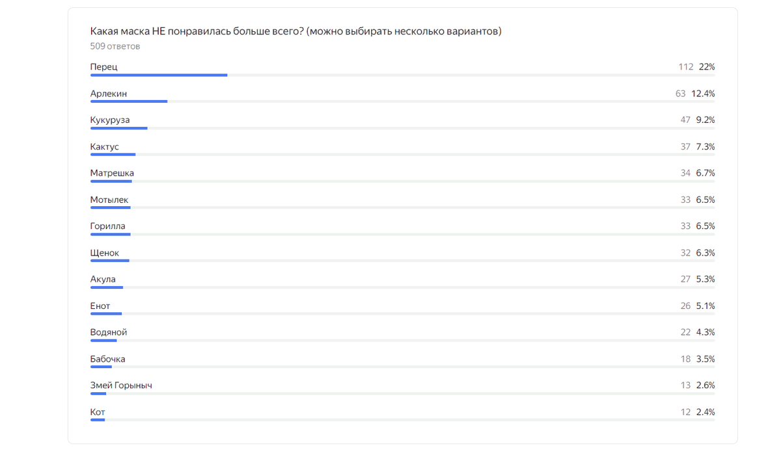The height and width of the screenshot is (452, 781).
Task: Click the '7.3%' percentage for Кактус
Action: coord(706,147)
